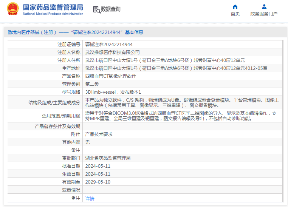
Task: Click 生效日期 value 2024-05-11
Action: point(98,174)
